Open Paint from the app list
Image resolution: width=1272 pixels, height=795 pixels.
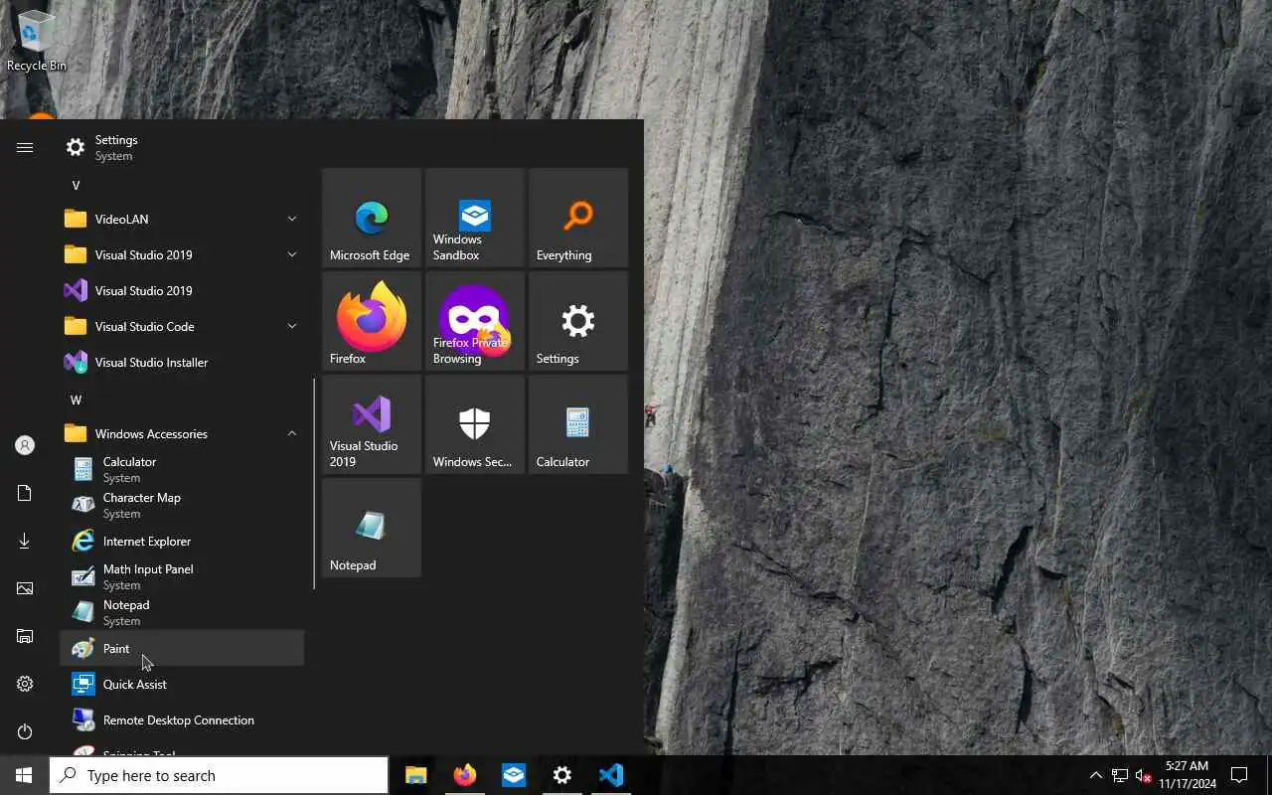[x=182, y=648]
